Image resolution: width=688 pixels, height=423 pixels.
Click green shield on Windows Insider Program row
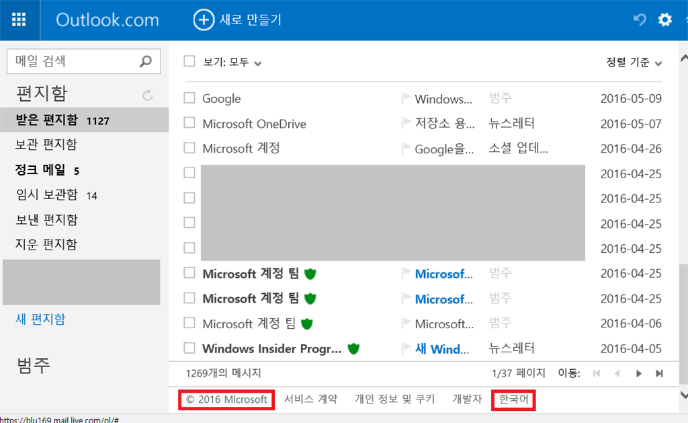[353, 349]
